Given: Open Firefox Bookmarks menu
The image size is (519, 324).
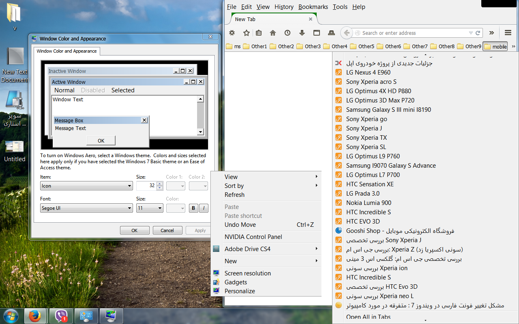Looking at the screenshot, I should tap(313, 7).
